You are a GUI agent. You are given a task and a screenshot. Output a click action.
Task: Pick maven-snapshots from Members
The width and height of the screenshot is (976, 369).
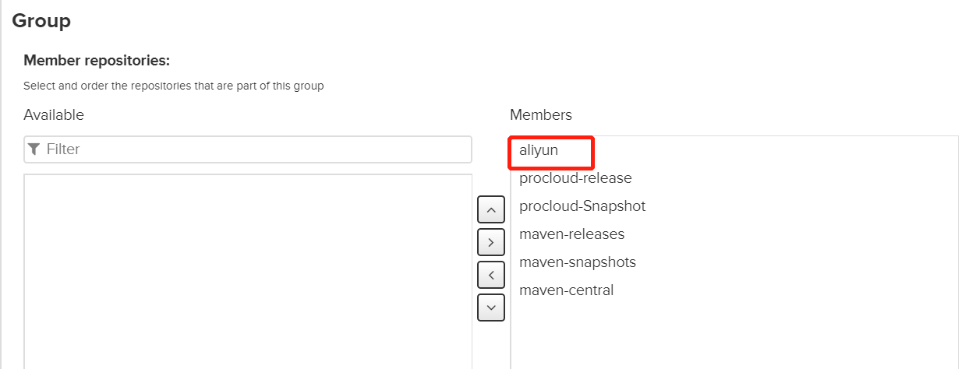(x=577, y=262)
